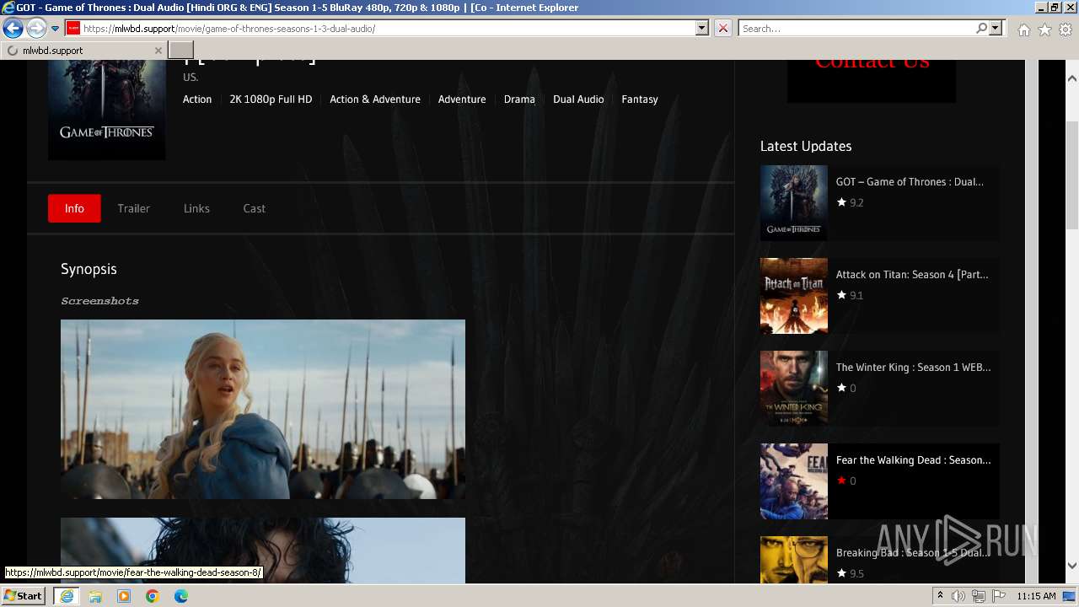Open the Tools gear icon
The height and width of the screenshot is (607, 1079).
pyautogui.click(x=1066, y=30)
